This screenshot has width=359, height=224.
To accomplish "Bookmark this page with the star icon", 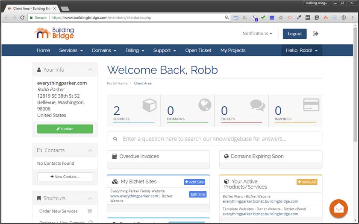I will pyautogui.click(x=281, y=17).
